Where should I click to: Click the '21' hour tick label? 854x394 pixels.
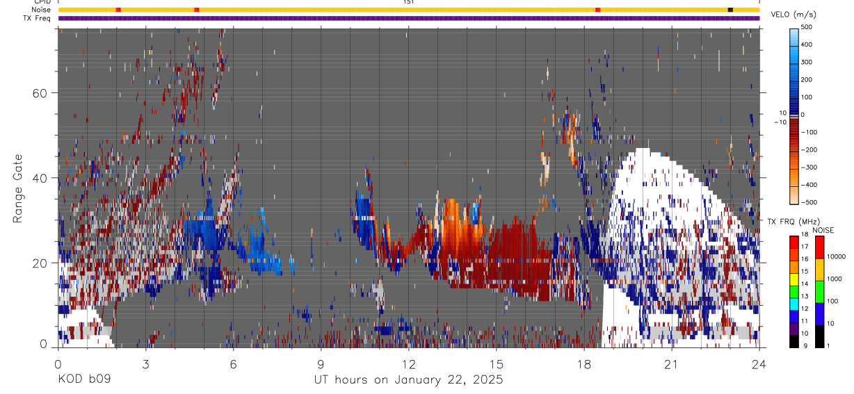(672, 364)
